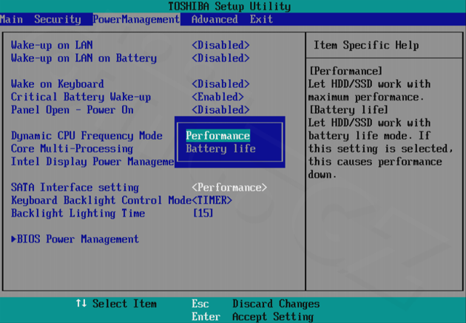Open the Main tab
The width and height of the screenshot is (466, 323).
pyautogui.click(x=11, y=19)
